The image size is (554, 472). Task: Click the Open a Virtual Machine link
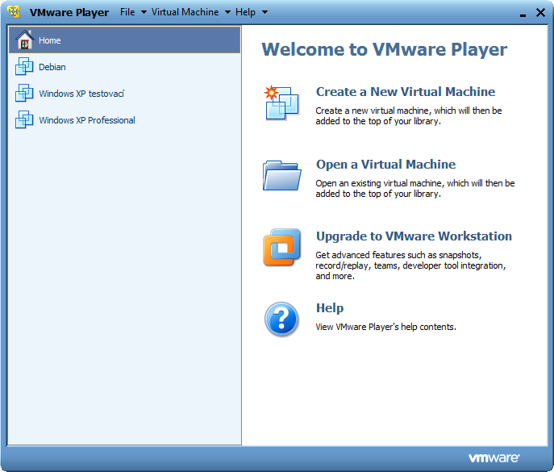(x=385, y=165)
